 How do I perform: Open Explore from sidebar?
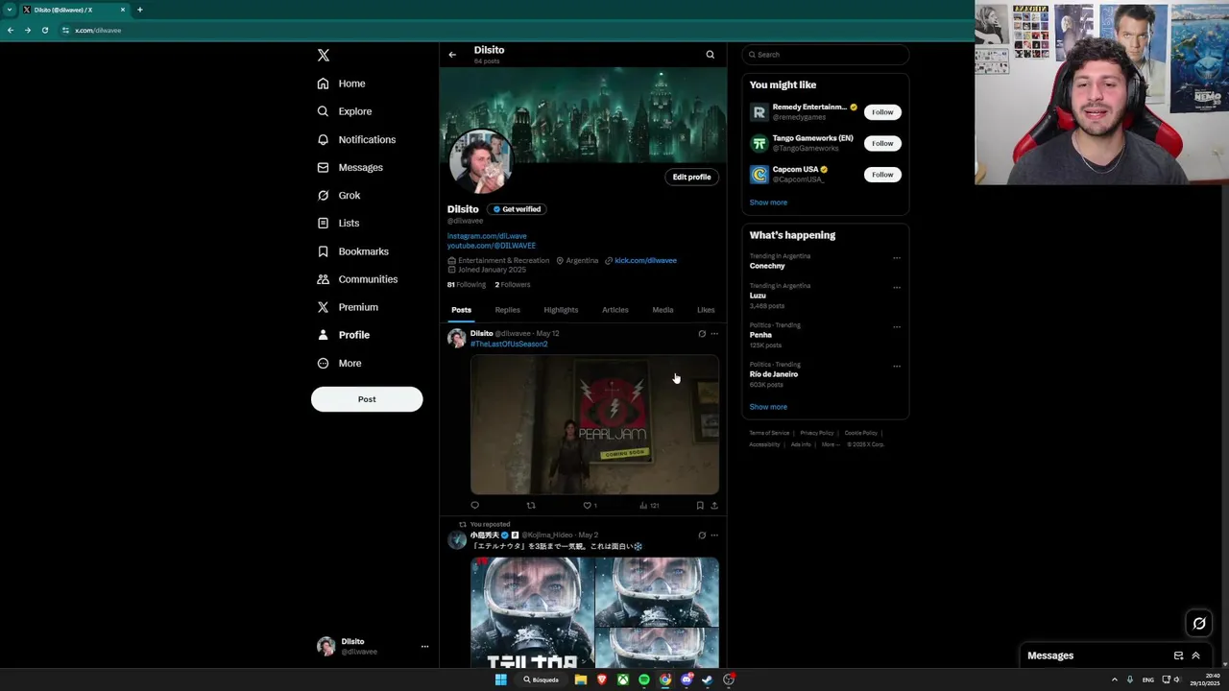point(345,111)
